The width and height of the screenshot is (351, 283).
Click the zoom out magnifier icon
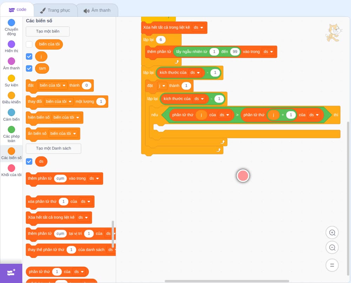332,248
